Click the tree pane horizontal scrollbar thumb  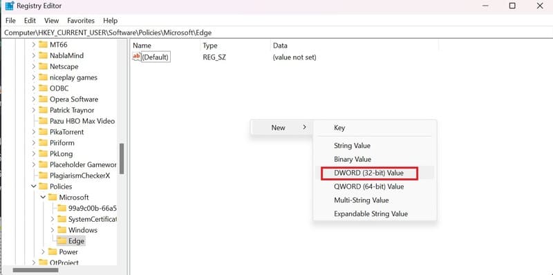coord(36,270)
